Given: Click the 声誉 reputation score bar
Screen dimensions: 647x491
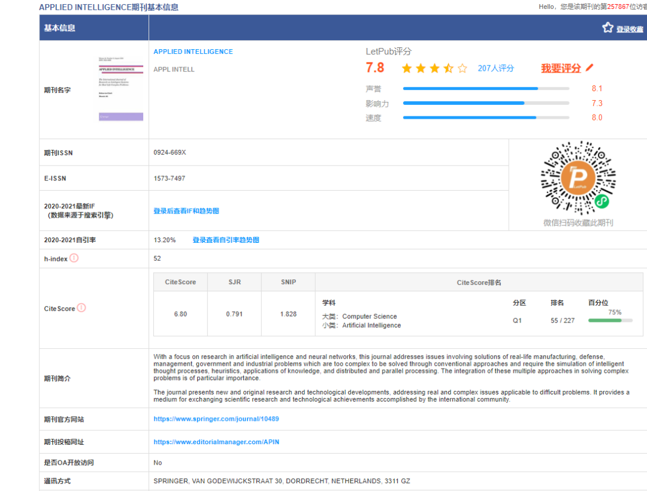Looking at the screenshot, I should [486, 88].
